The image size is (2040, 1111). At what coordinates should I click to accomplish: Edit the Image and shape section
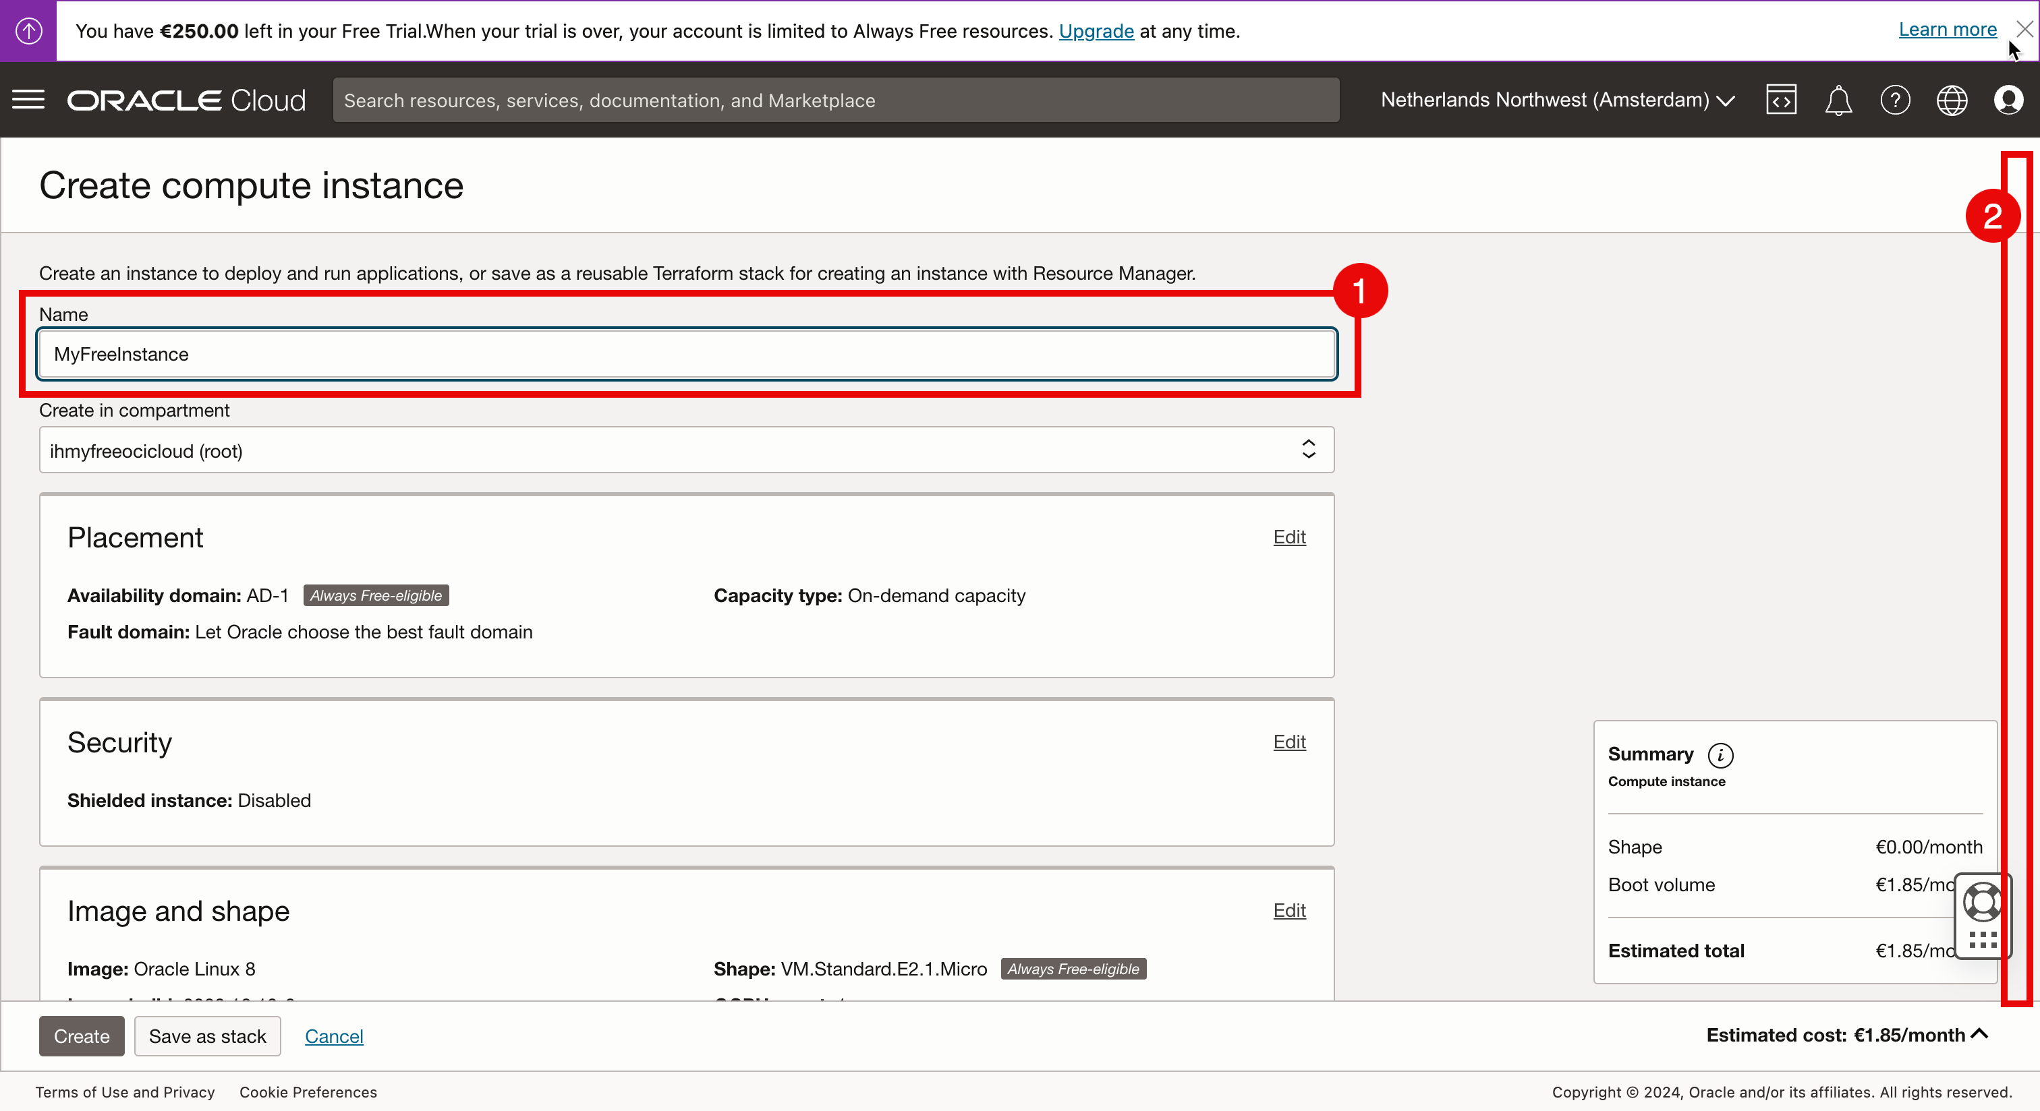[x=1288, y=910]
